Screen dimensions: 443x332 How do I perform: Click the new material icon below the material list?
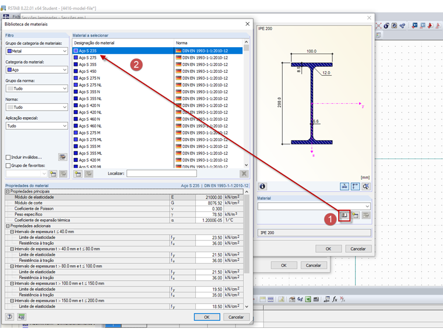pyautogui.click(x=78, y=174)
